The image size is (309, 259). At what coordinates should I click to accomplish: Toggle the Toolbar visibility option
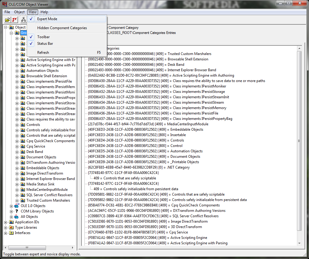coord(67,37)
